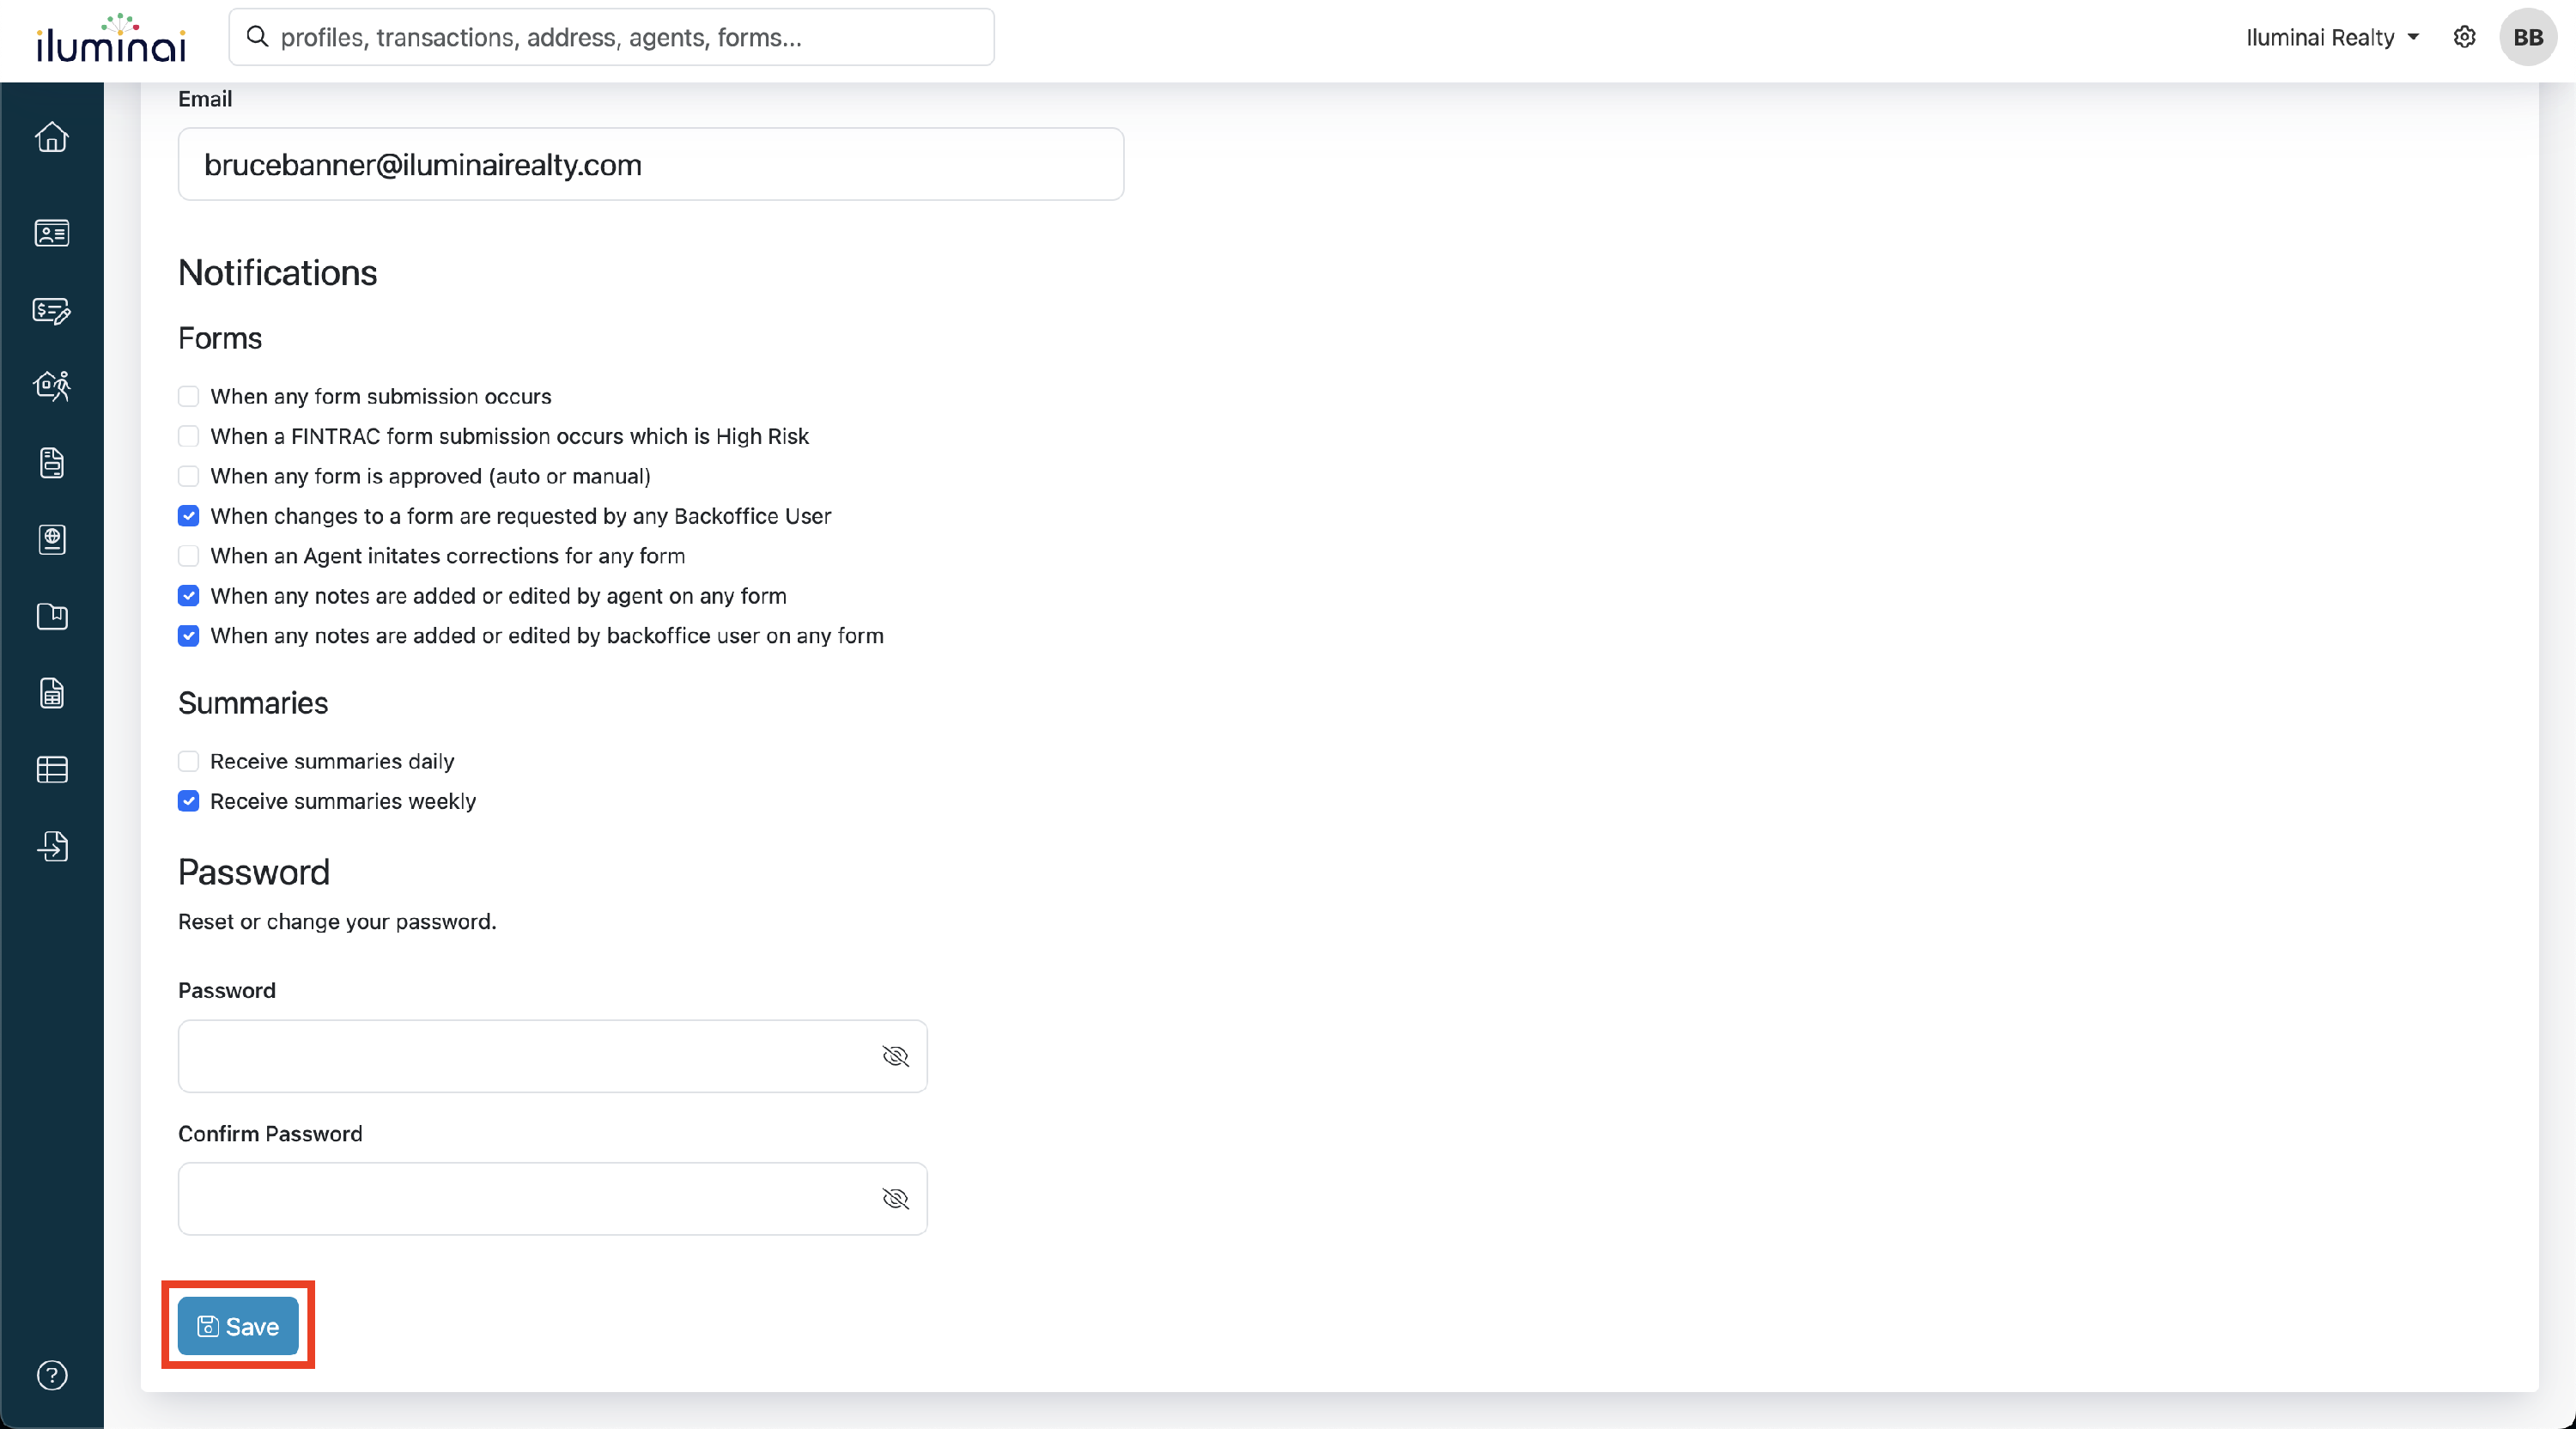Image resolution: width=2576 pixels, height=1429 pixels.
Task: Uncheck changes requested by Backoffice User
Action: (x=188, y=516)
